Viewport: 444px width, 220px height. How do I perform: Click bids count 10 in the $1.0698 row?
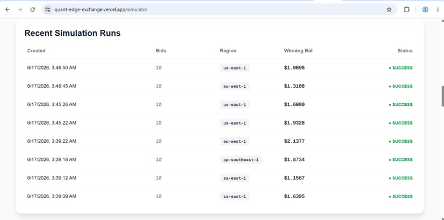[x=159, y=68]
